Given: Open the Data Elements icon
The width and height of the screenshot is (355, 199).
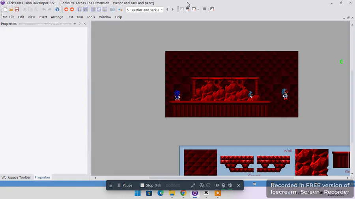Looking at the screenshot, I should pos(105,9).
